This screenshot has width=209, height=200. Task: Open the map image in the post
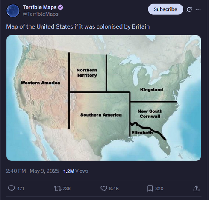click(x=104, y=98)
